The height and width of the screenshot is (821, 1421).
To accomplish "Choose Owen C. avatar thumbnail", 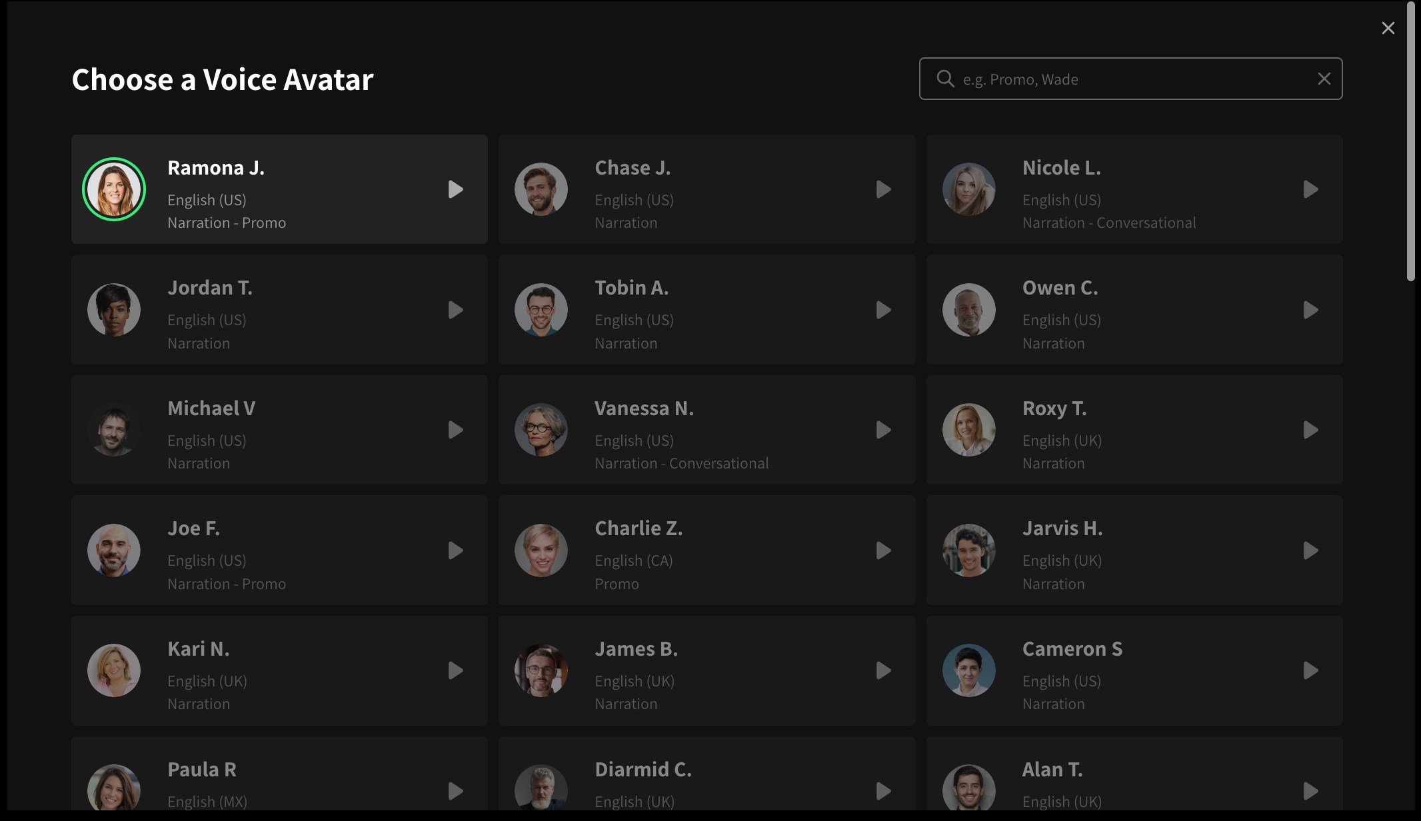I will pyautogui.click(x=968, y=310).
